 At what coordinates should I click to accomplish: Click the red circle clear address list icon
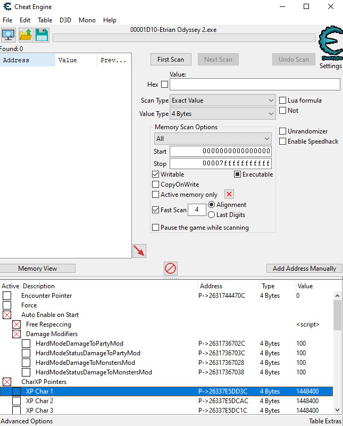tap(170, 268)
